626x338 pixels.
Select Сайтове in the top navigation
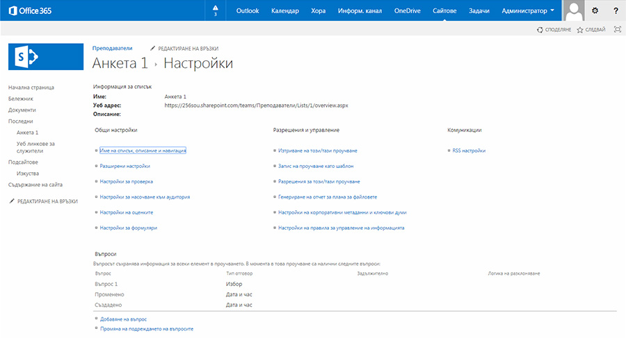pos(444,11)
